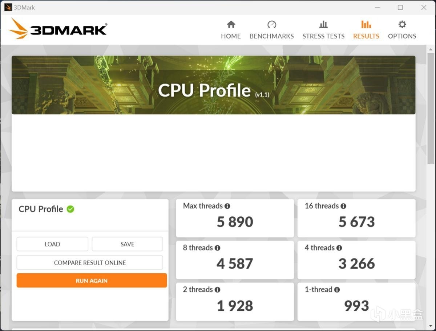
Task: Maximize the 3DMark window
Action: (400, 7)
